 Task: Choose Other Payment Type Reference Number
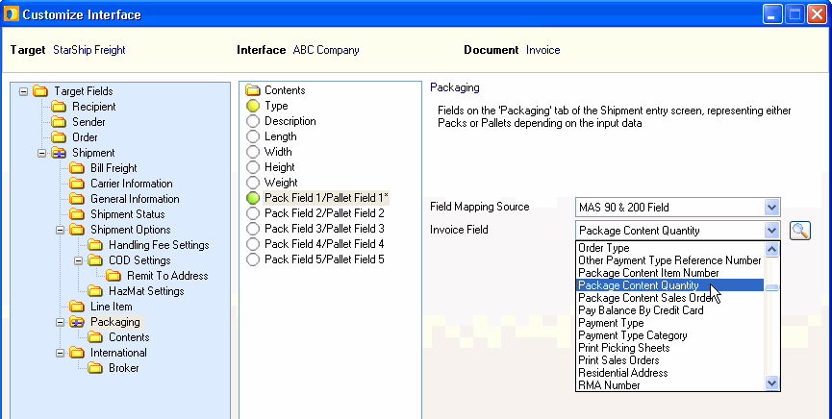pos(669,260)
